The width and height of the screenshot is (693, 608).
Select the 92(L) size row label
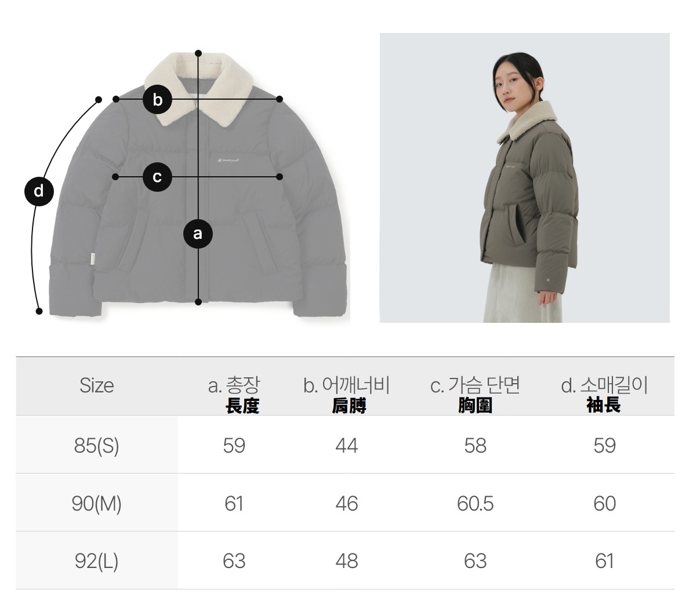pos(97,561)
